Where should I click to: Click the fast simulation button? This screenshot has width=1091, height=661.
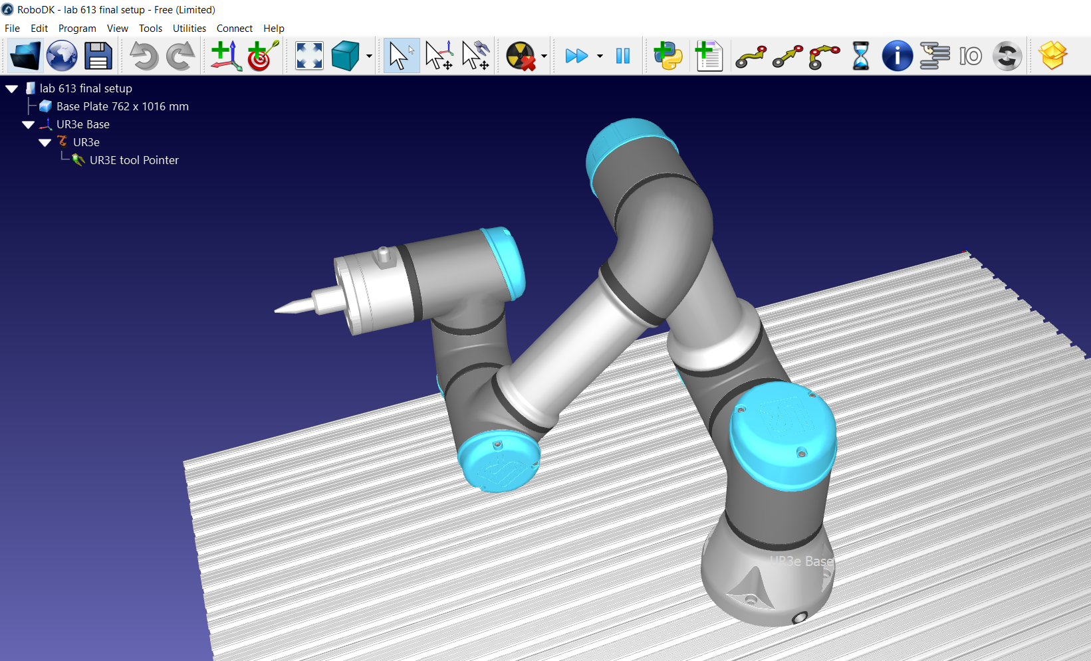[x=576, y=56]
